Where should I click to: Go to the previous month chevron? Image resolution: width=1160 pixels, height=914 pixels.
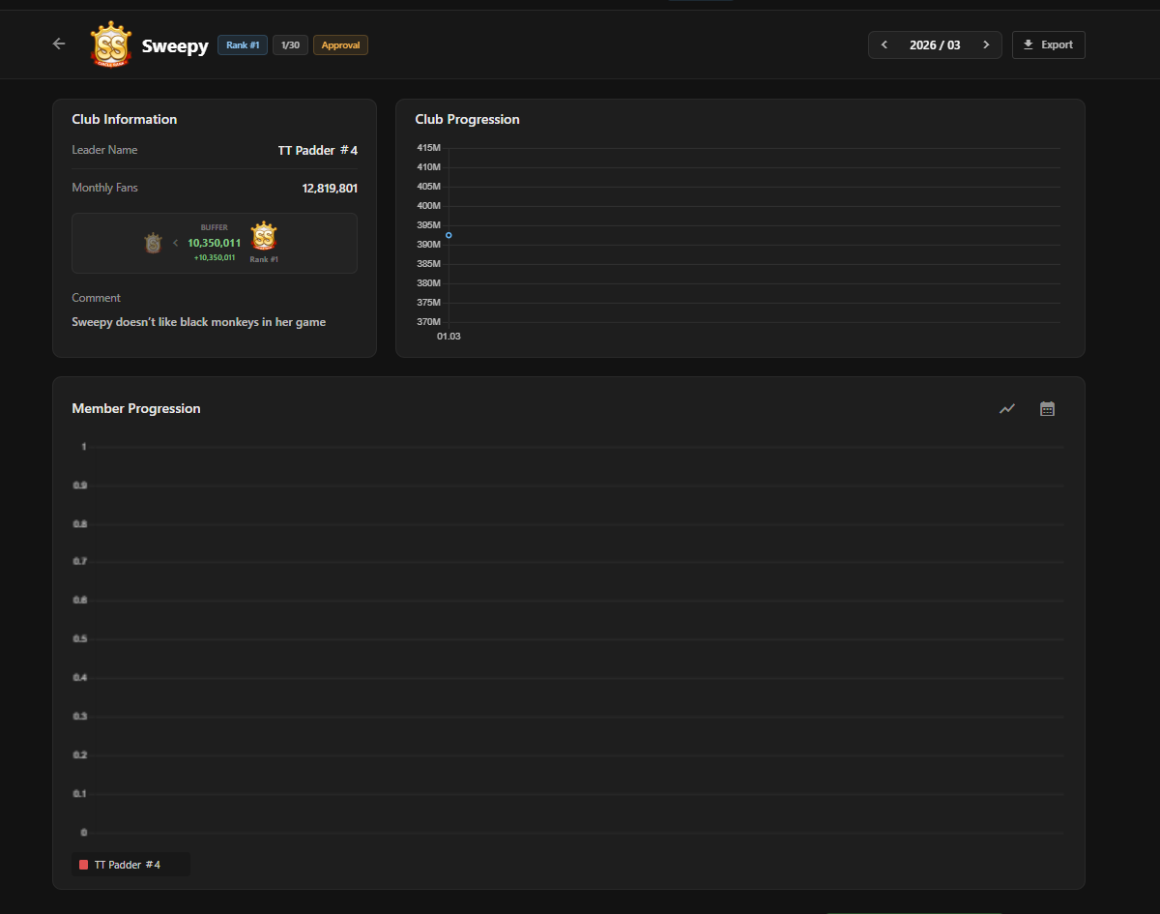pyautogui.click(x=884, y=44)
